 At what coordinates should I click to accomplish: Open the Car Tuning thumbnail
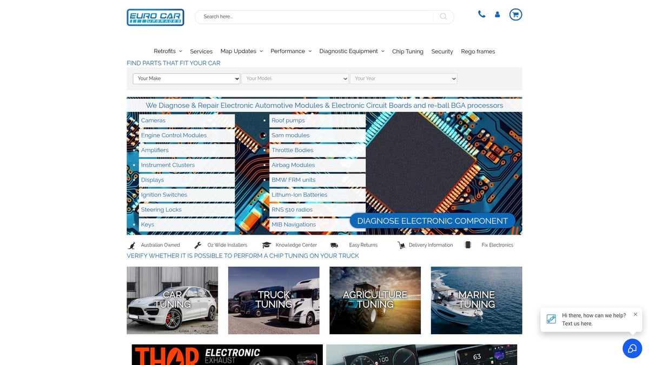click(173, 300)
